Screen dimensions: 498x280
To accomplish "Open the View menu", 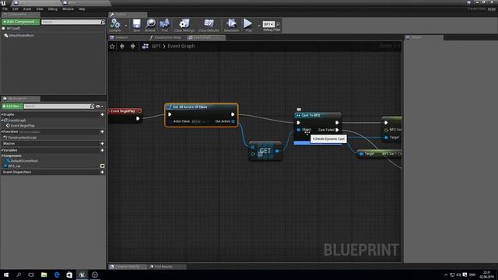I will pyautogui.click(x=40, y=9).
